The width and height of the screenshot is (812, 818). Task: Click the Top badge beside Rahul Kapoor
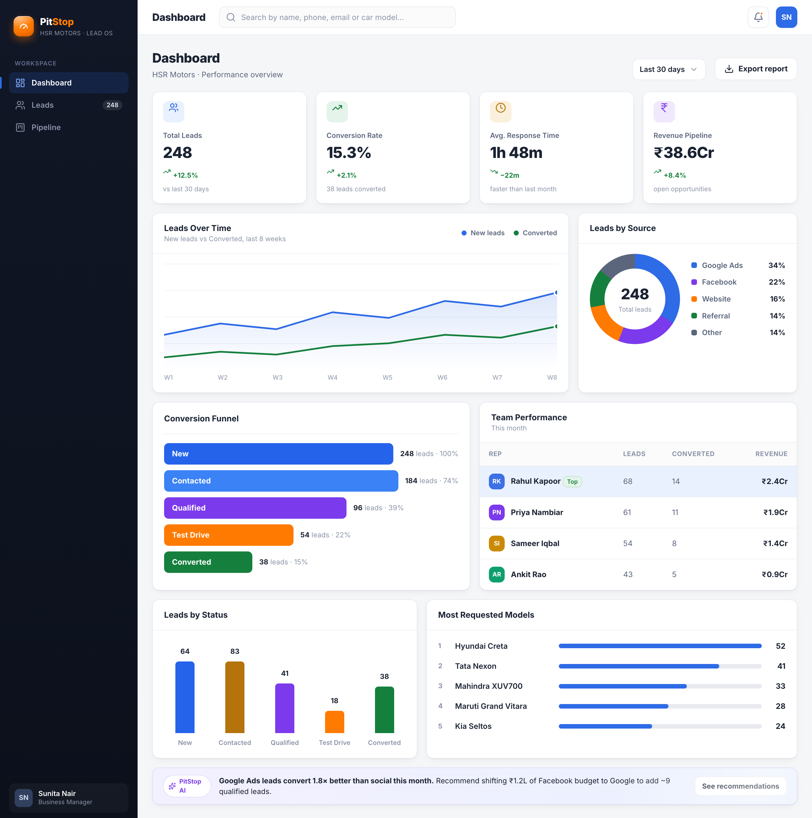tap(572, 482)
